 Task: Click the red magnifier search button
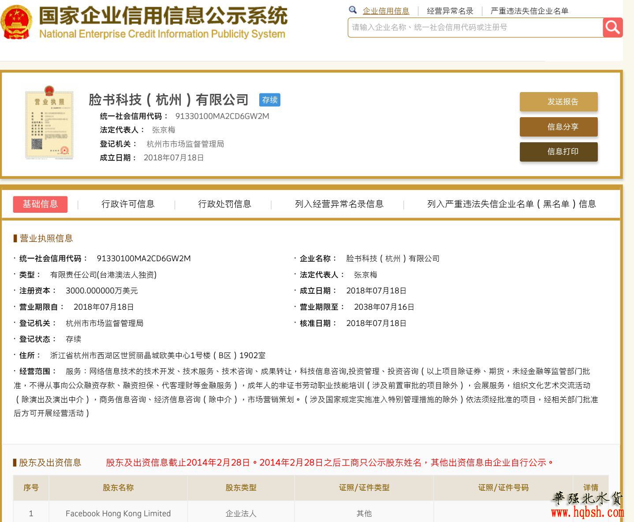tap(612, 27)
